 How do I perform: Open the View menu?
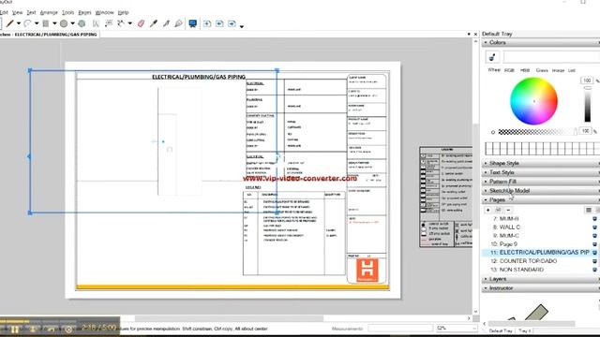[x=17, y=12]
